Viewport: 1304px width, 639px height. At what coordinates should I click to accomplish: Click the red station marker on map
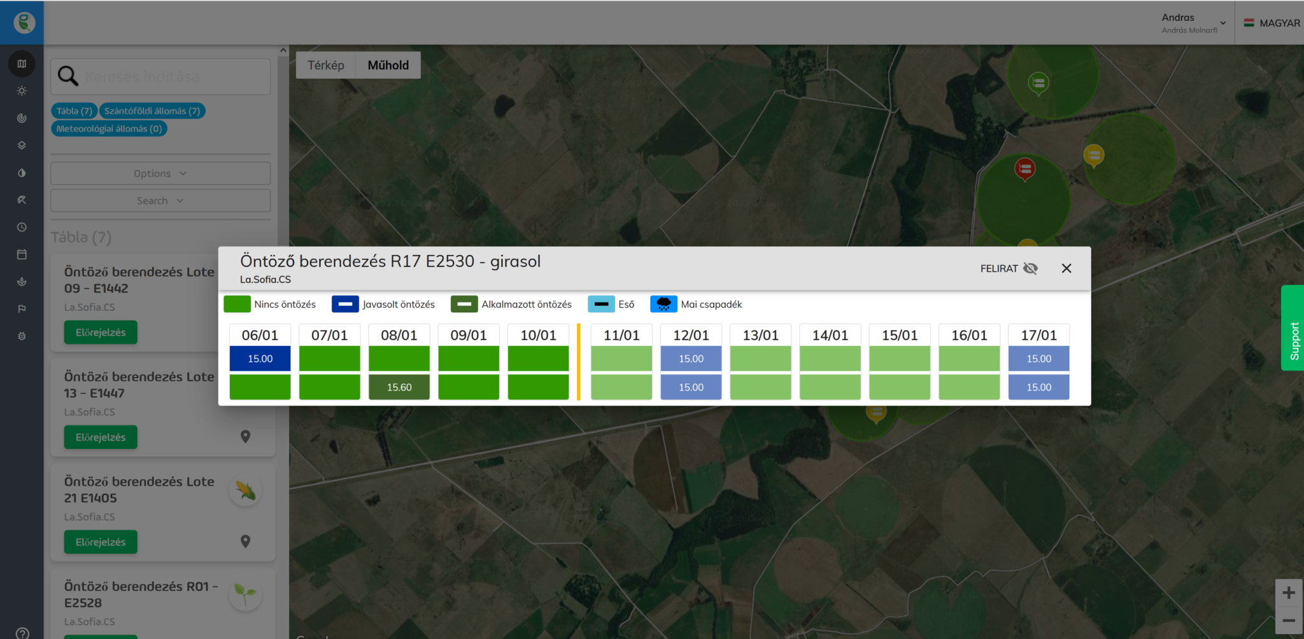pos(1024,168)
